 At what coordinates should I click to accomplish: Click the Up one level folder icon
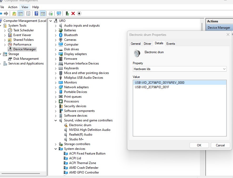pos(14,13)
